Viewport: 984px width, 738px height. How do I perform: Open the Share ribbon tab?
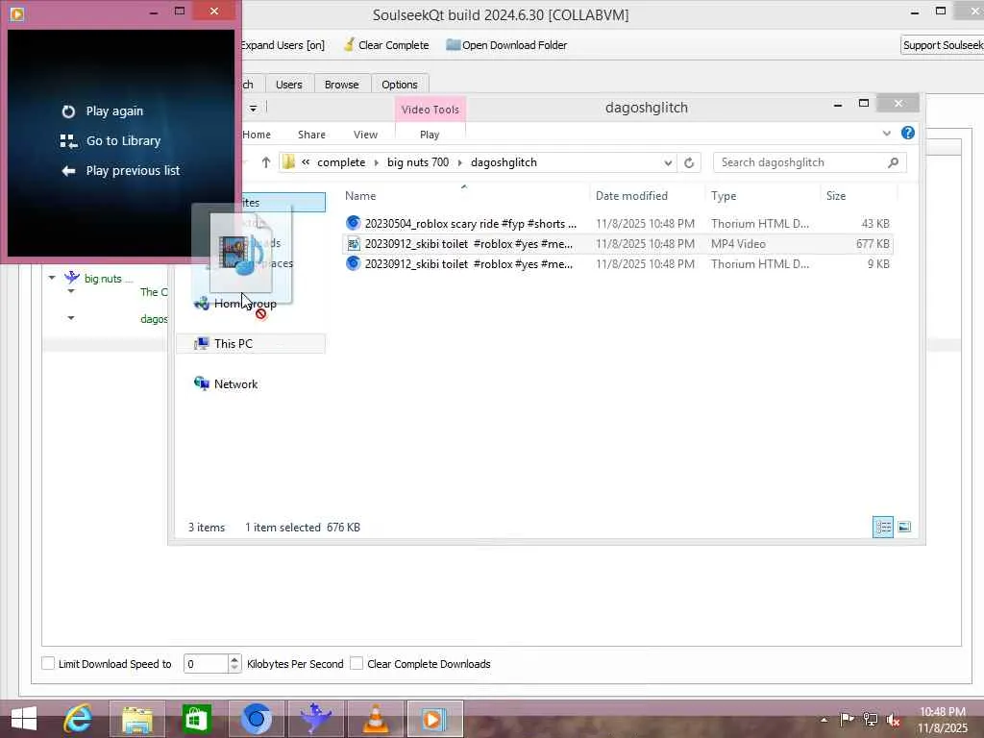[x=312, y=135]
